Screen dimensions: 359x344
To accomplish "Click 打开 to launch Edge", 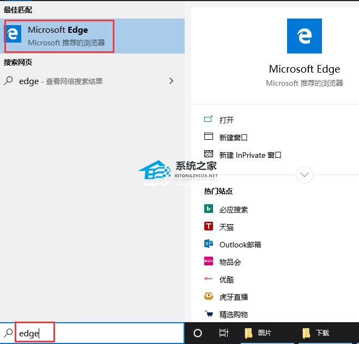I will pyautogui.click(x=227, y=120).
